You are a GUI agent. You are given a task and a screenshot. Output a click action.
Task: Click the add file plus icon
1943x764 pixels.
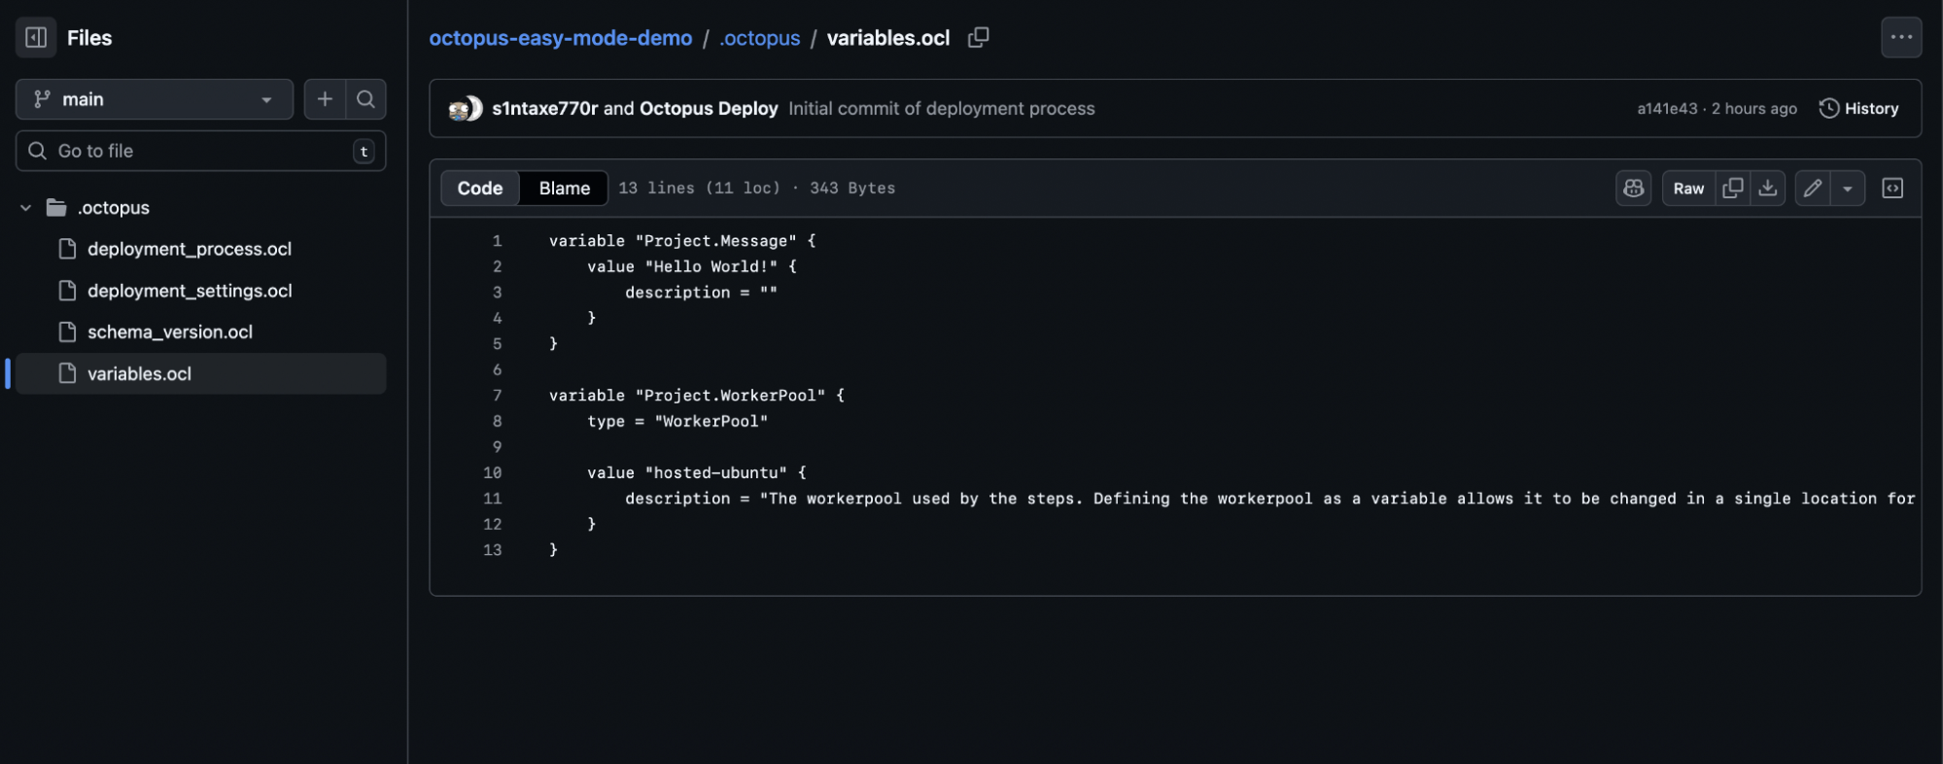[x=325, y=99]
